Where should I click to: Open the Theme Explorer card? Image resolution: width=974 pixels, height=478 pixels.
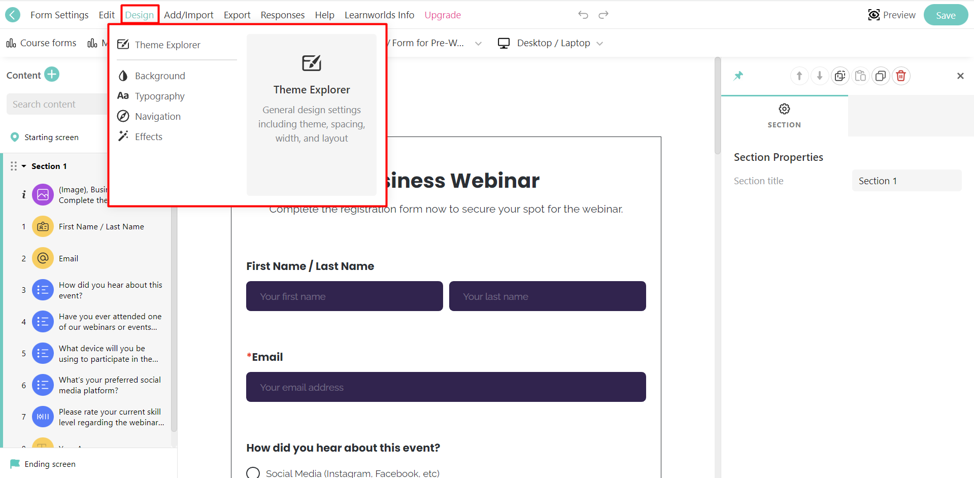(311, 114)
